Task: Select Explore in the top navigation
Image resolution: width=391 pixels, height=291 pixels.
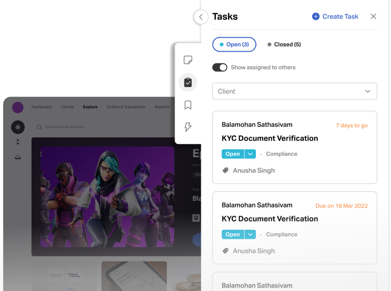Action: [90, 107]
